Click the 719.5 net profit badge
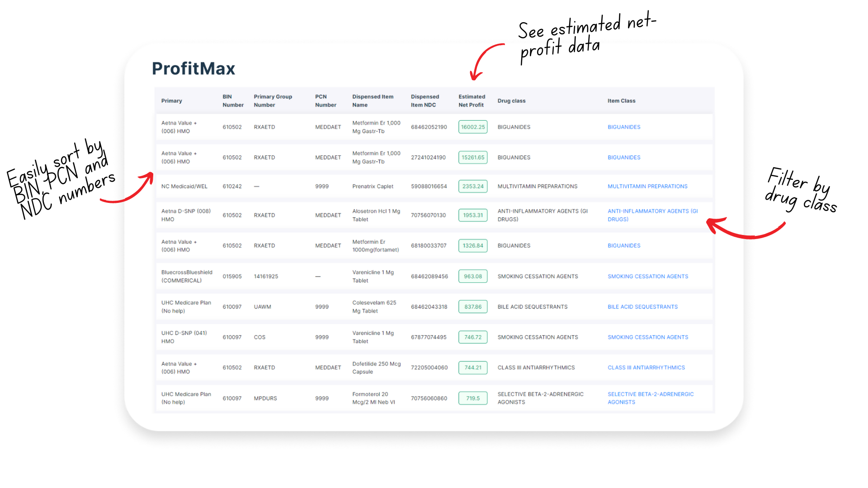Image resolution: width=868 pixels, height=488 pixels. 472,398
